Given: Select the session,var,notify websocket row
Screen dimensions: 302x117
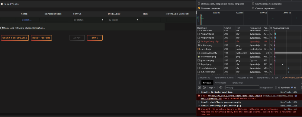Looking at the screenshot, I should pos(249,53).
